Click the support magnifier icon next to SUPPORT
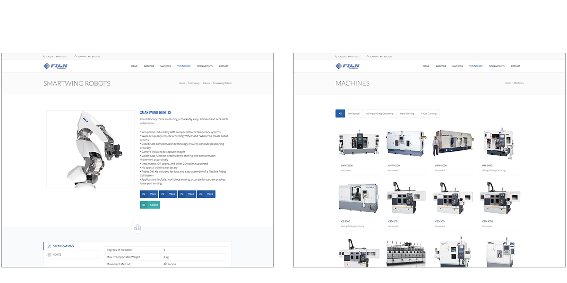The height and width of the screenshot is (283, 567). coord(75,56)
